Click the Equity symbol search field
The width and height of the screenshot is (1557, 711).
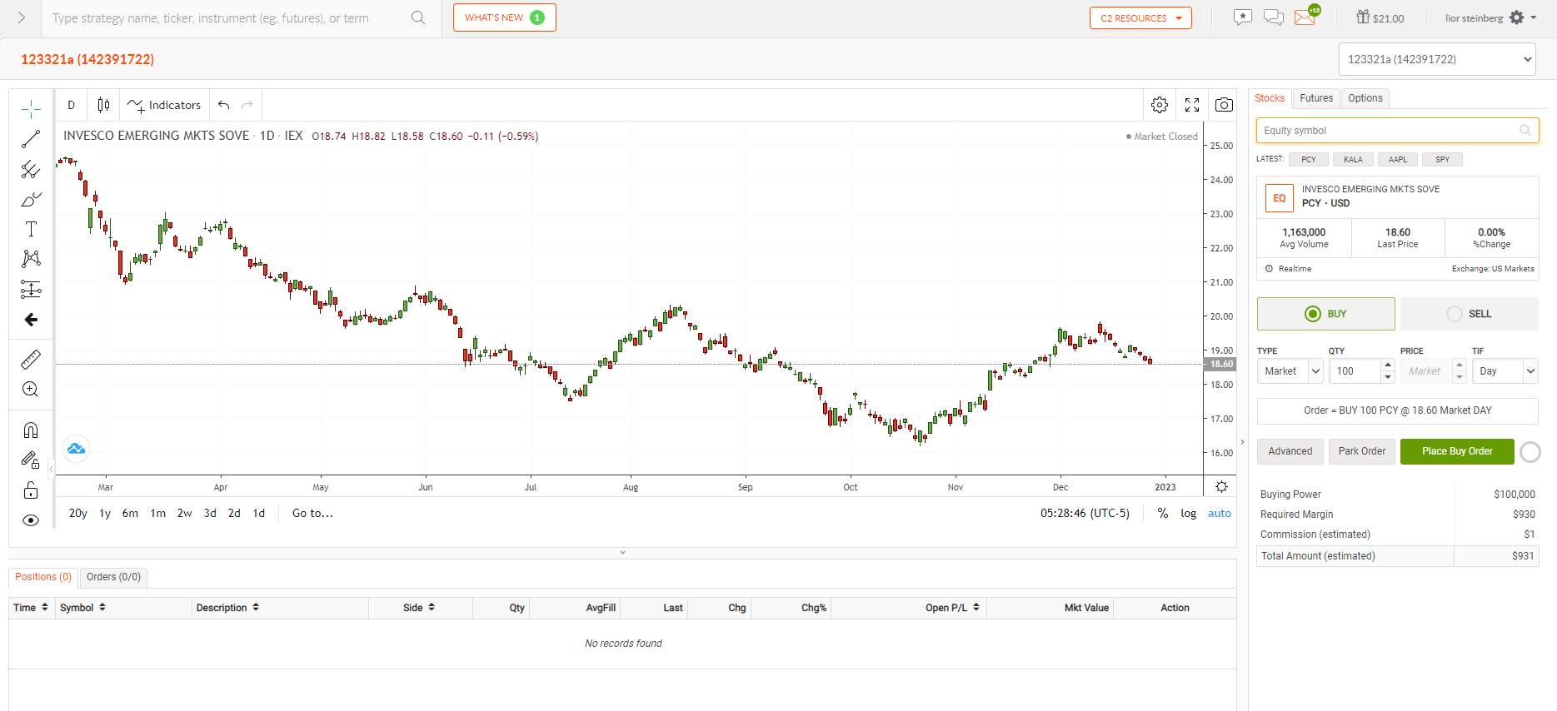point(1388,131)
